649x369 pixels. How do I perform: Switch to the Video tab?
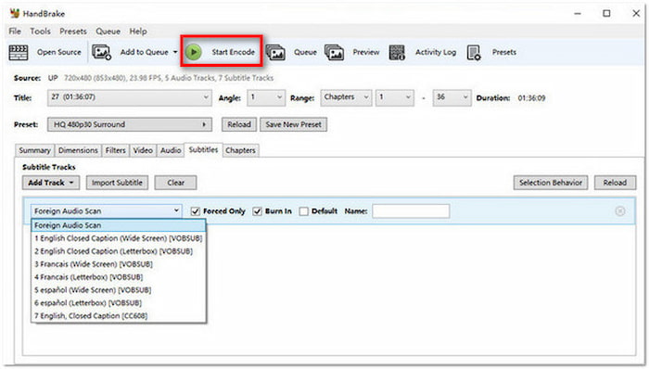click(x=143, y=150)
